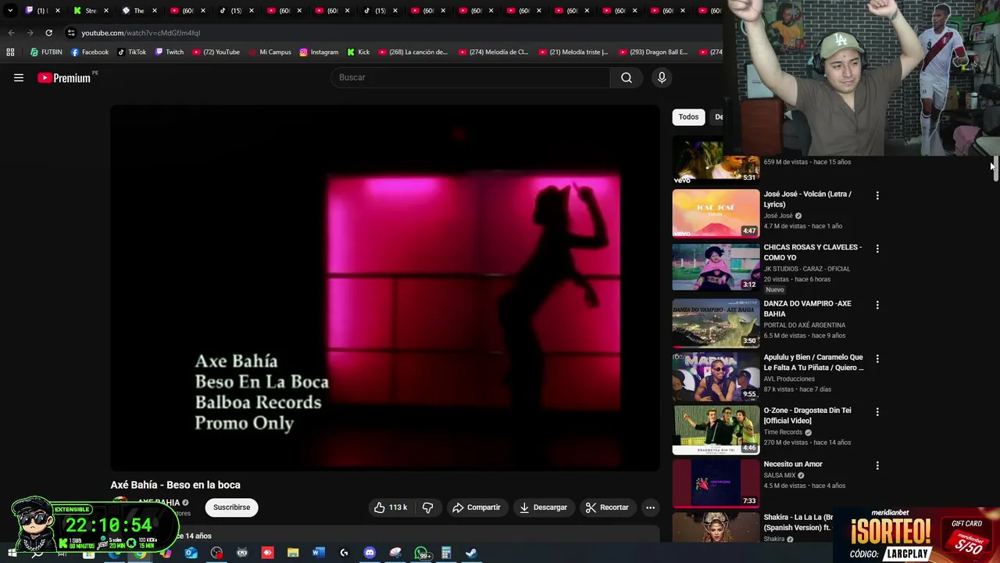
Task: Open Calculator from the taskbar
Action: tap(446, 553)
